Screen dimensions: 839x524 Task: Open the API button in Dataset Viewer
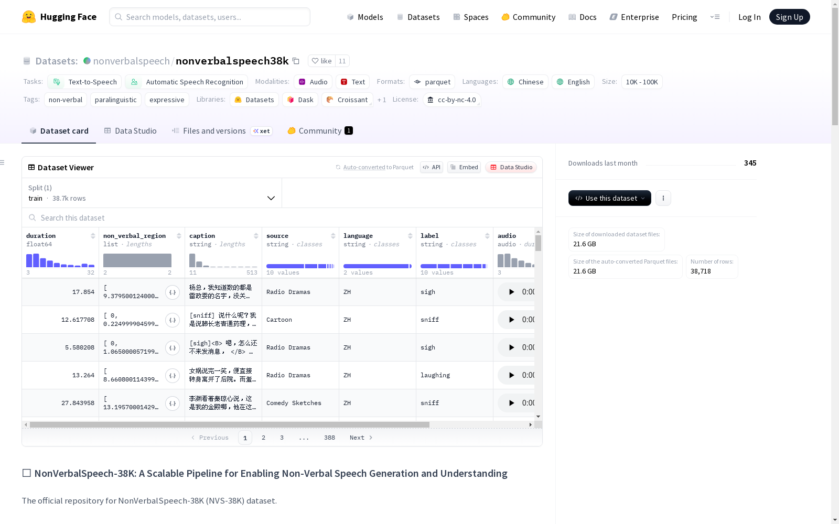pos(432,167)
